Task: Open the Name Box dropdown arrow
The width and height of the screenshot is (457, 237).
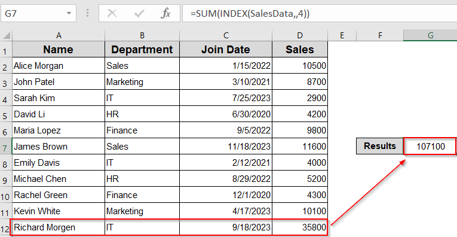Action: pos(69,13)
